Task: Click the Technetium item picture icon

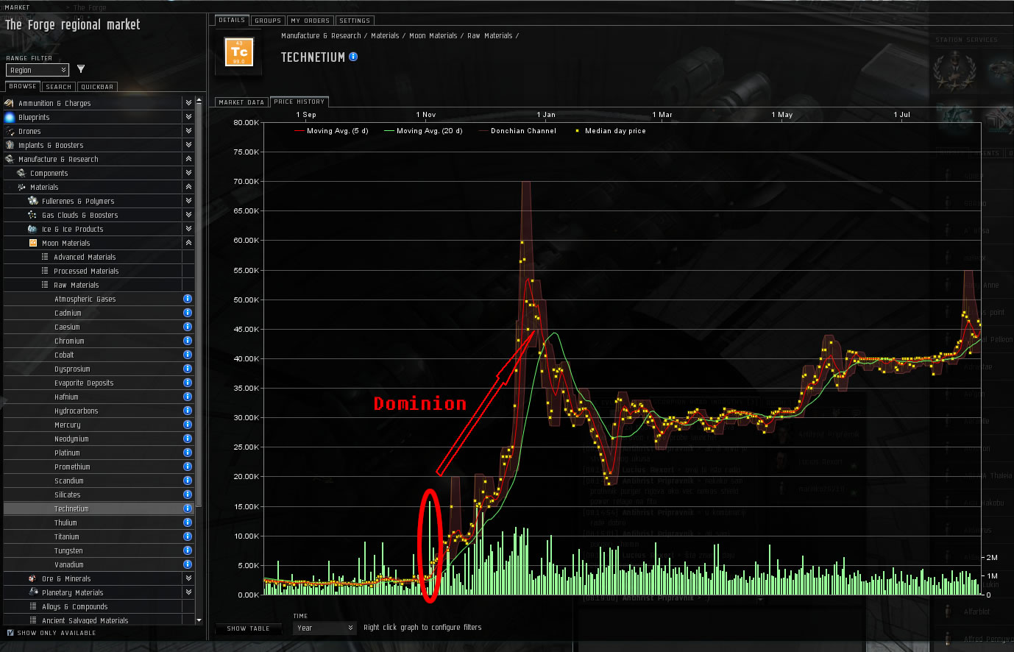Action: tap(239, 52)
